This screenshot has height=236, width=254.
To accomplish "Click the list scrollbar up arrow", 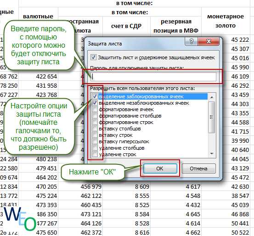I will coord(212,97).
